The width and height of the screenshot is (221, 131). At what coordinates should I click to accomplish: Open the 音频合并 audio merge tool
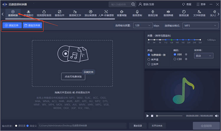click(x=60, y=13)
